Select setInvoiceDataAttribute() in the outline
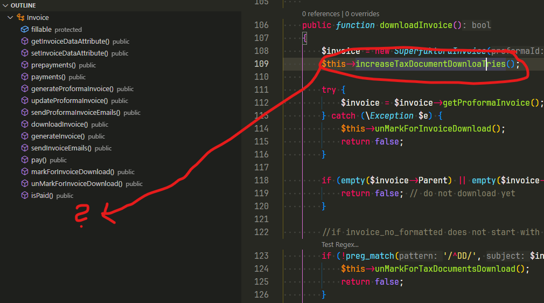The height and width of the screenshot is (303, 544). click(x=69, y=53)
